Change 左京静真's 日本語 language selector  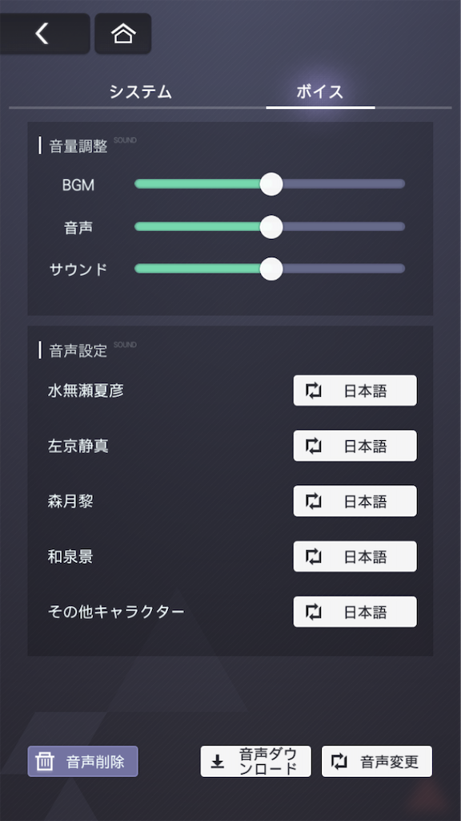click(x=355, y=446)
